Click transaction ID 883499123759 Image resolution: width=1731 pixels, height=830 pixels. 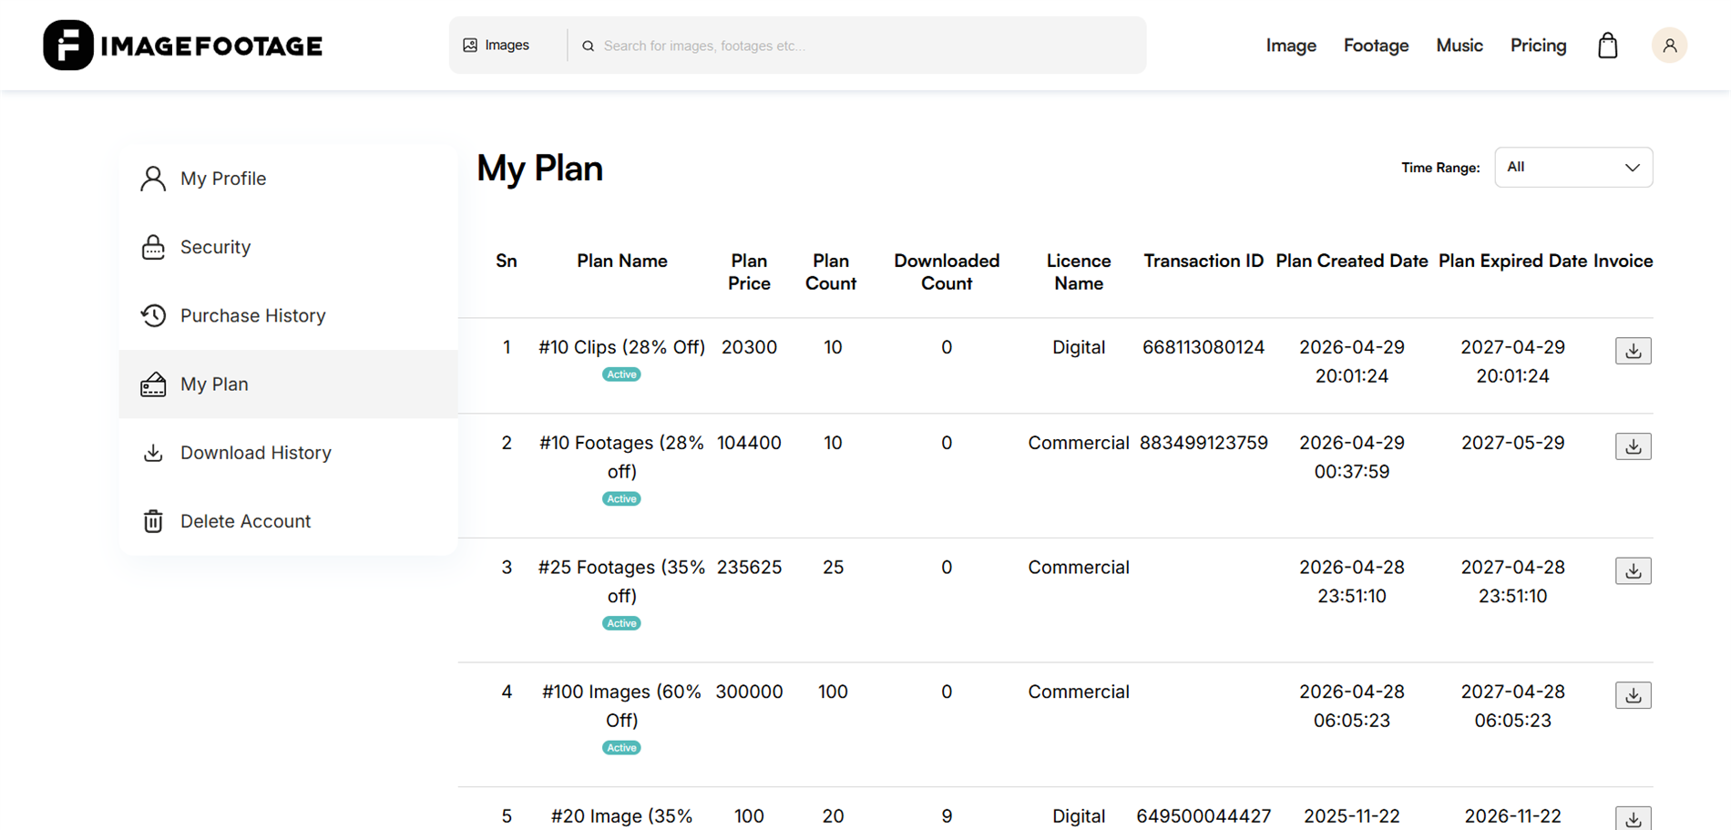click(x=1204, y=443)
